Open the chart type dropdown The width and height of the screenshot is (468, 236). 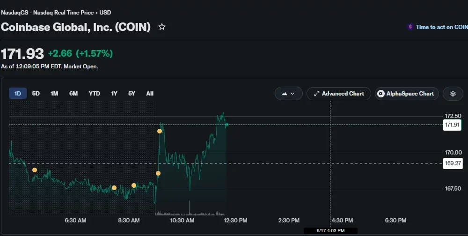click(288, 94)
